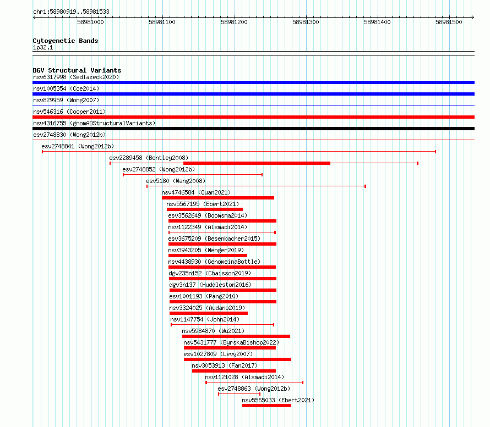
Task: Select the blue bar of nsv1005354 (Coe2014)
Action: [x=253, y=94]
